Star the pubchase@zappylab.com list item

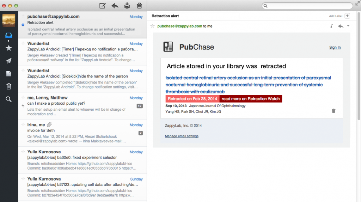click(x=23, y=16)
